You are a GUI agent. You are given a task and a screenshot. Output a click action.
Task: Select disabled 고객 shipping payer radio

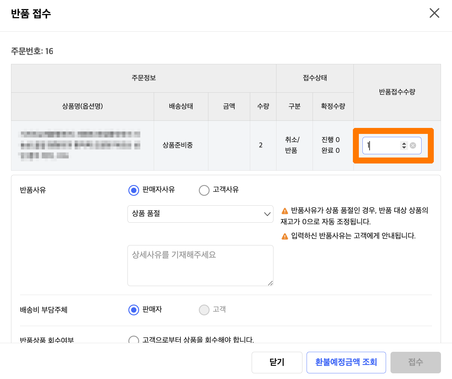coord(204,310)
